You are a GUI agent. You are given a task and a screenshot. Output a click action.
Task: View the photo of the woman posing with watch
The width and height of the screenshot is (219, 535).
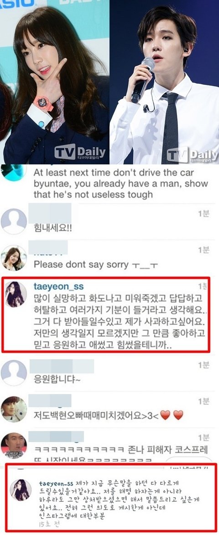(55, 82)
